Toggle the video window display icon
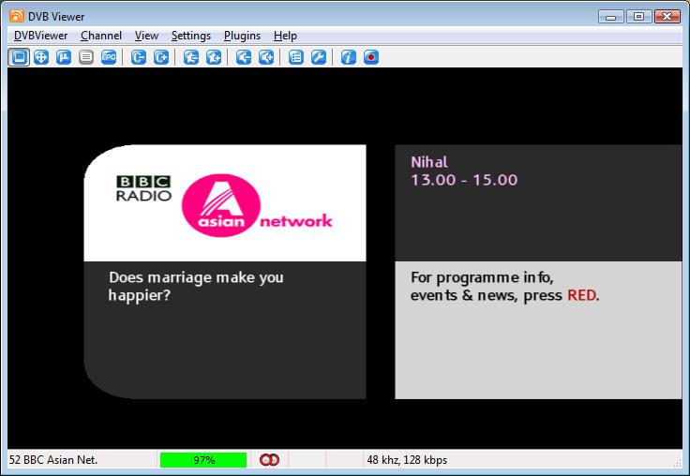This screenshot has width=690, height=476. click(19, 57)
